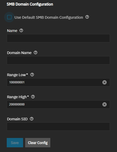Select the SMB Domain Configuration heading text
The image size is (117, 152).
(30, 4)
